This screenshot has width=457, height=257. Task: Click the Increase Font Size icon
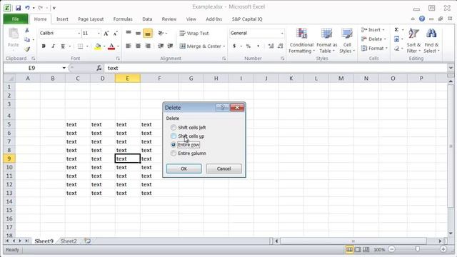106,34
